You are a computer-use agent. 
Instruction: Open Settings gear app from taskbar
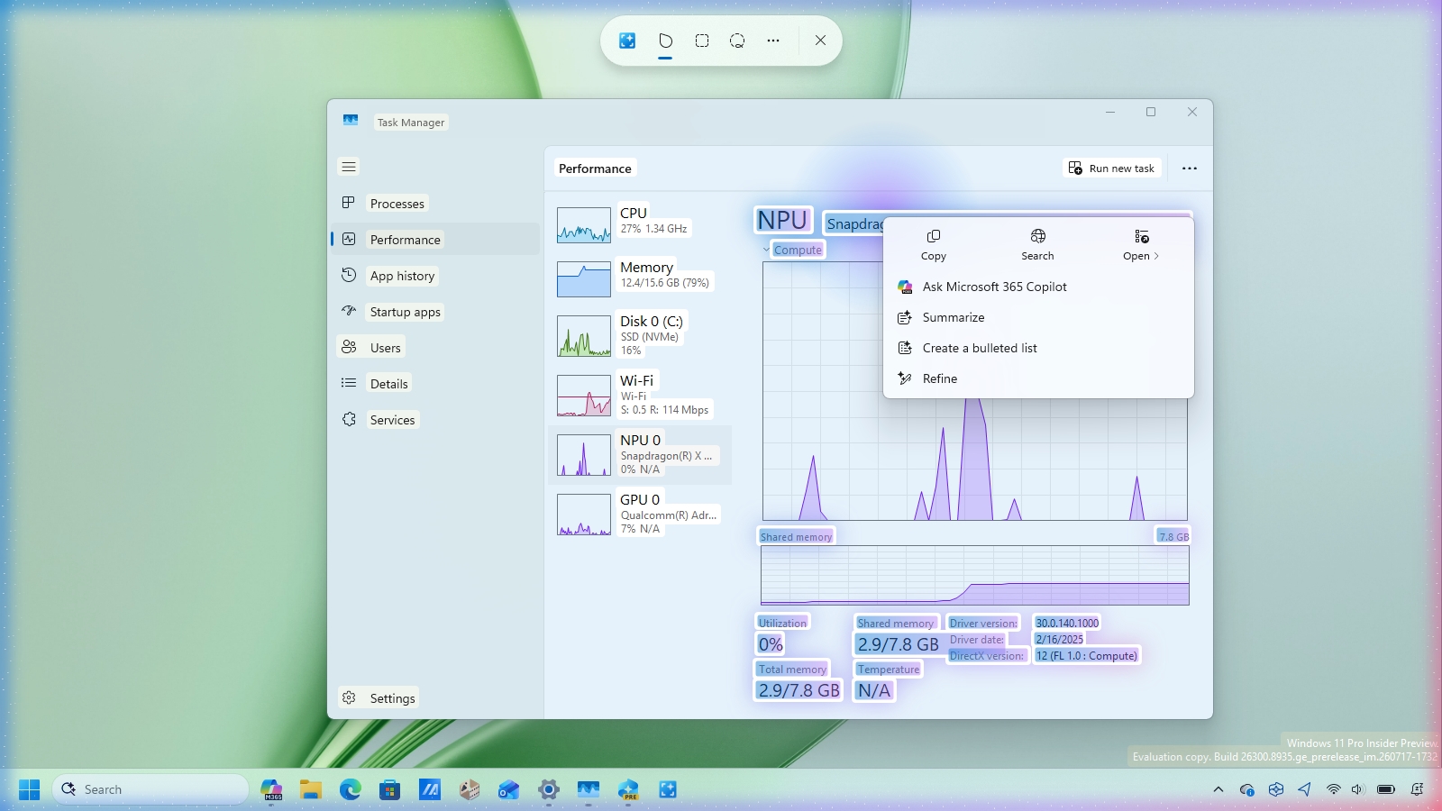(x=549, y=789)
